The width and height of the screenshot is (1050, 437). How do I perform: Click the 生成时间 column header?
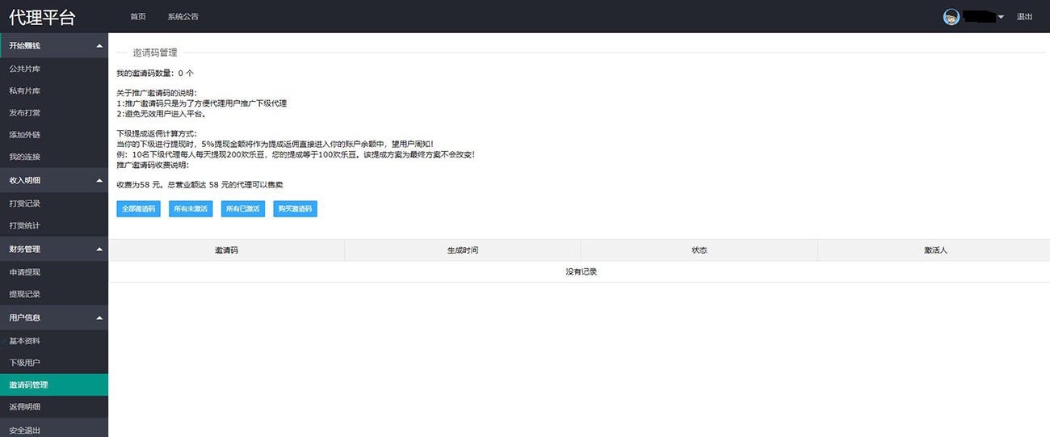(x=463, y=250)
